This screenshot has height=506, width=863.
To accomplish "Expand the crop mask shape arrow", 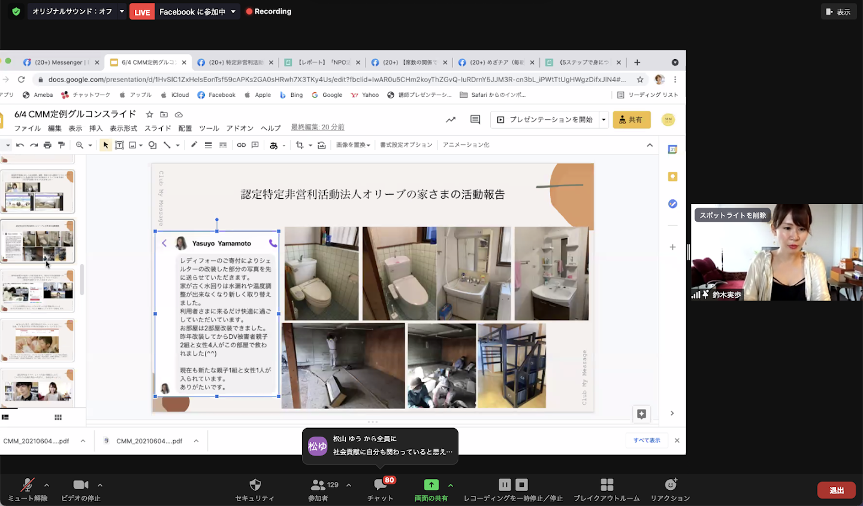I will (x=310, y=145).
